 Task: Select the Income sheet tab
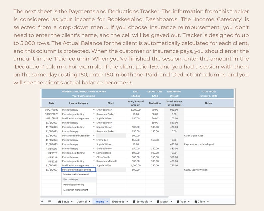[x=99, y=202]
